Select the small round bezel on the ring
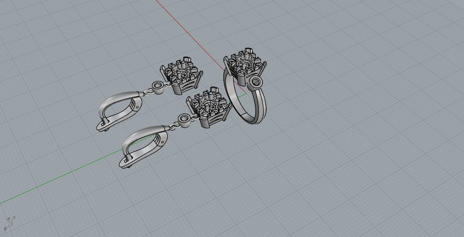 [256, 83]
